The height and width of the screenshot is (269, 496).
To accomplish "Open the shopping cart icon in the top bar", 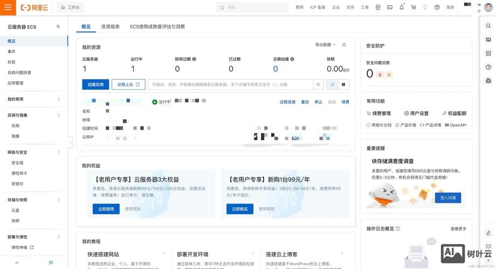I will coord(414,7).
